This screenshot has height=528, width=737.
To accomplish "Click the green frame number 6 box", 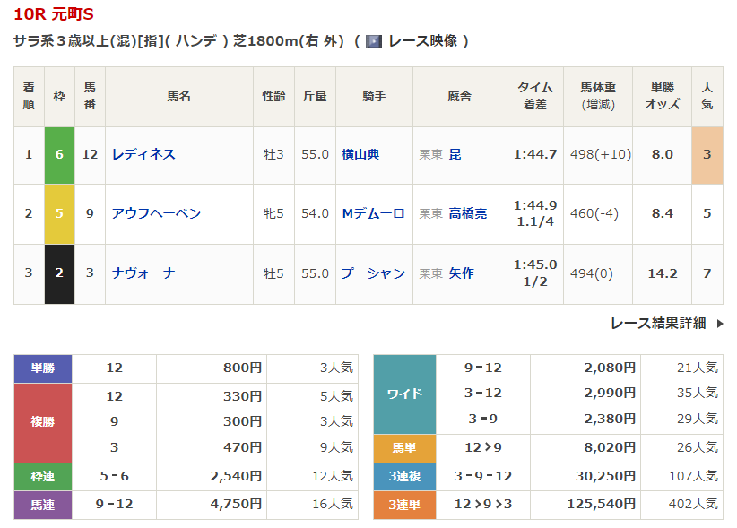I will coord(59,154).
